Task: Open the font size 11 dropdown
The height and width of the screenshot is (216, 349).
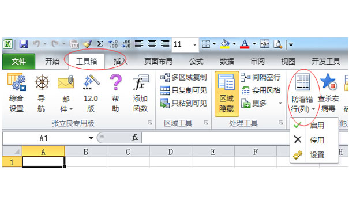Action: click(x=195, y=45)
